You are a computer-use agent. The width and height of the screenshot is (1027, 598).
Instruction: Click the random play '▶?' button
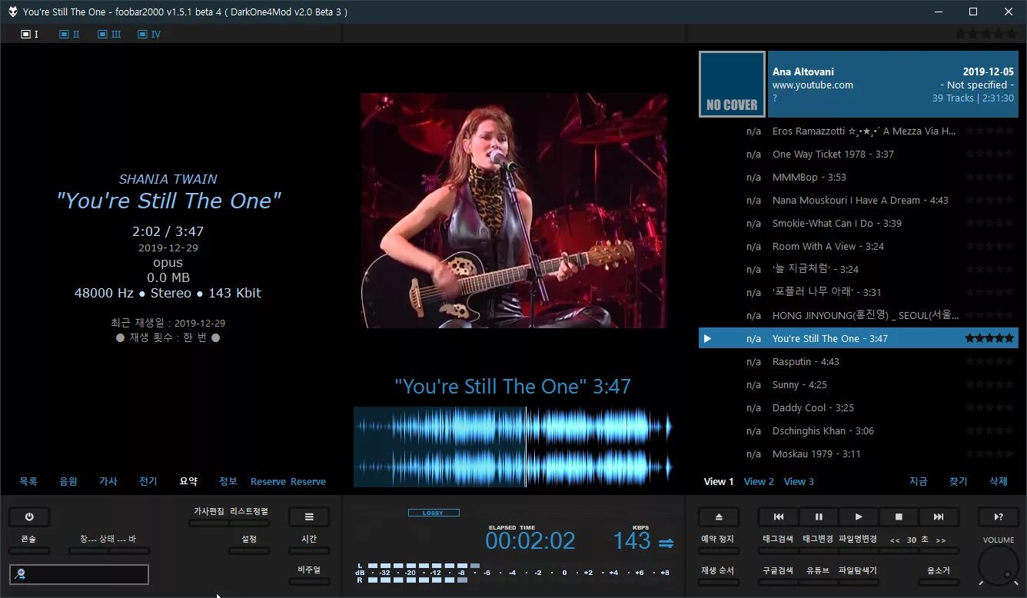pyautogui.click(x=999, y=517)
